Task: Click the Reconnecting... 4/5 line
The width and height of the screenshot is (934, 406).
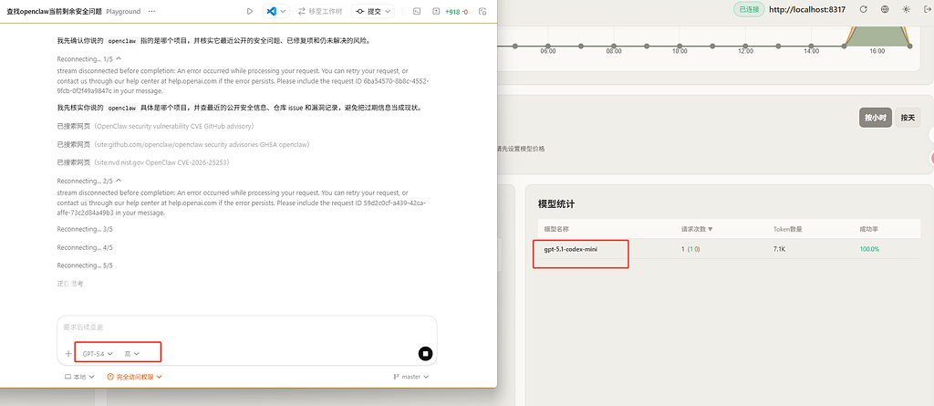Action: click(x=85, y=247)
